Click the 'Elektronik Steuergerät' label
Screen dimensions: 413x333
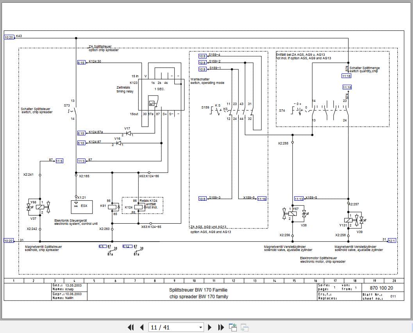pos(71,220)
